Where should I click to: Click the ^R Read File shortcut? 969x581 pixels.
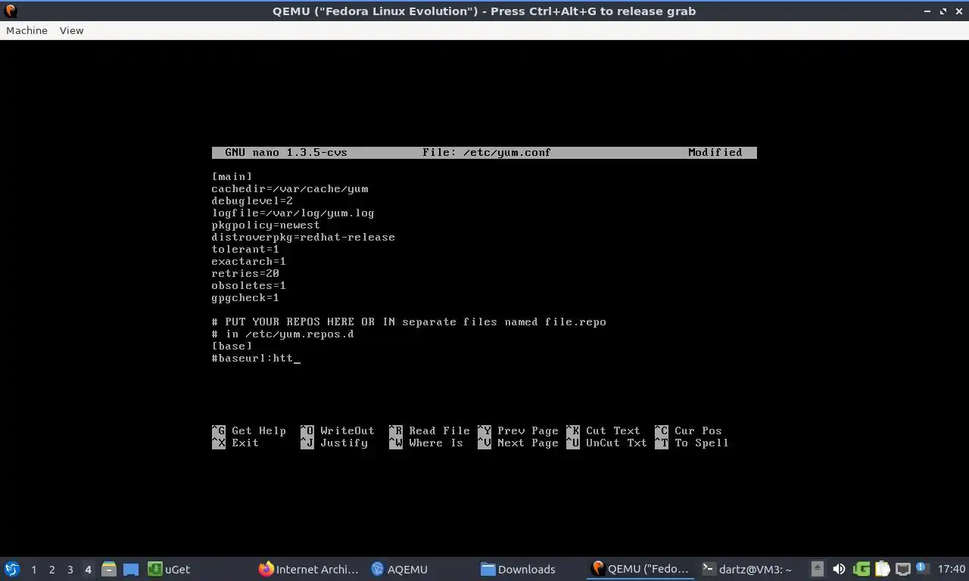(x=429, y=430)
